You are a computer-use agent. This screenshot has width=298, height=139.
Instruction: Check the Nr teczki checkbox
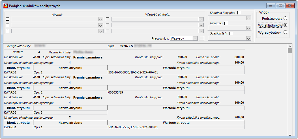(226, 23)
